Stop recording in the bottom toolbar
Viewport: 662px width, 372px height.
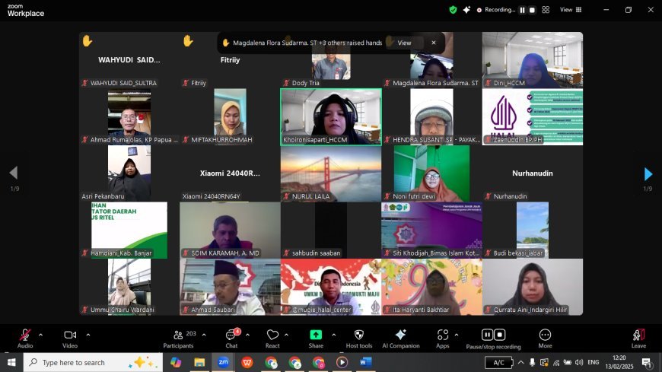pos(500,335)
